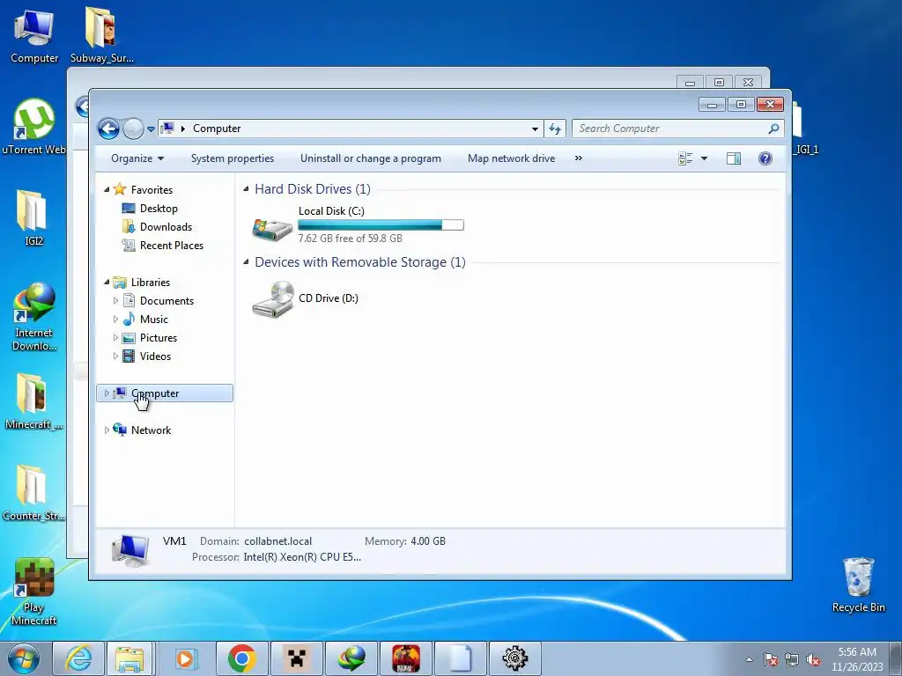Select the IGI_1 folder on desktop
Image resolution: width=902 pixels, height=676 pixels.
804,129
